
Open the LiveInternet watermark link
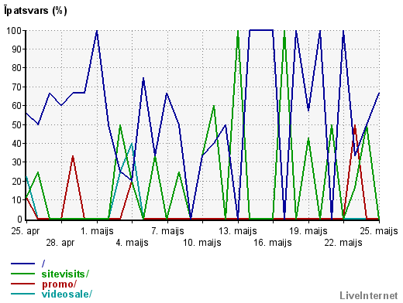(369, 295)
